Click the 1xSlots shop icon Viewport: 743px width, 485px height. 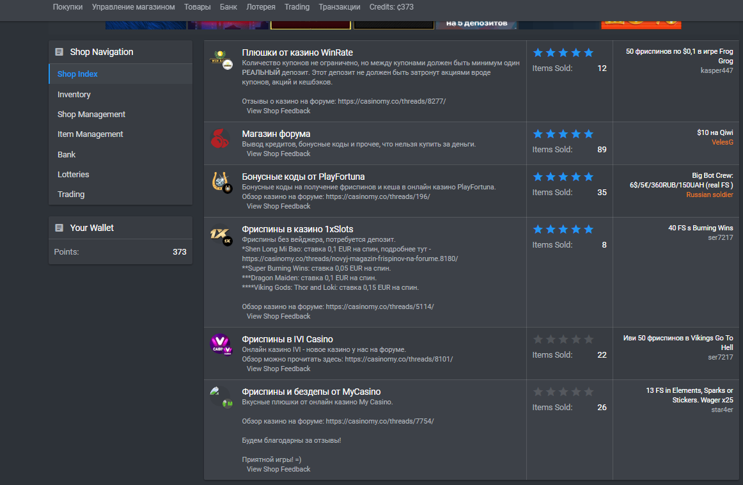tap(221, 235)
